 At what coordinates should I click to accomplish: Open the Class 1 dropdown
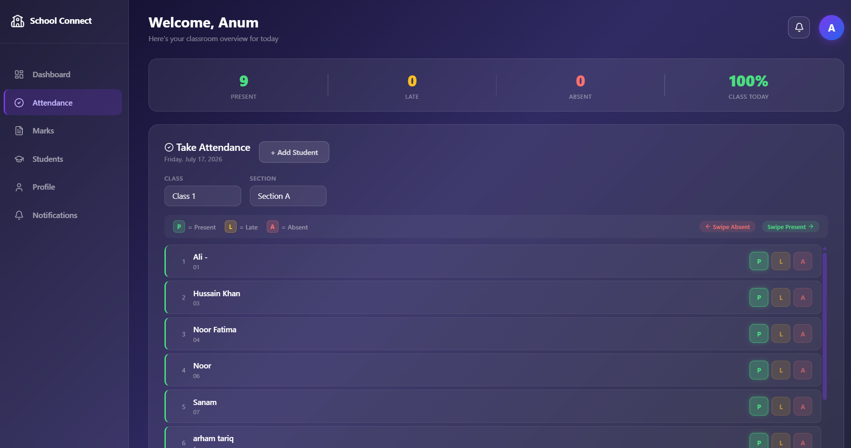tap(203, 196)
